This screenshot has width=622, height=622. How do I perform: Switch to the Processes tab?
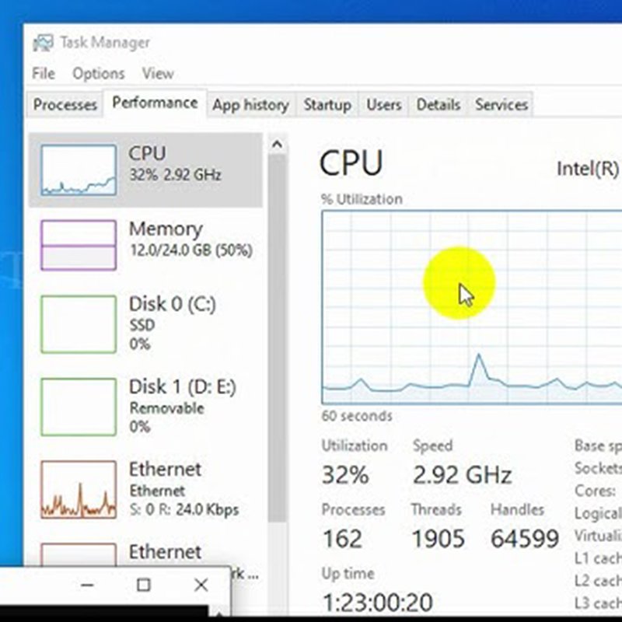[65, 105]
